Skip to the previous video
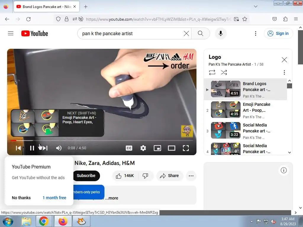Image resolution: width=303 pixels, height=227 pixels. tap(18, 148)
